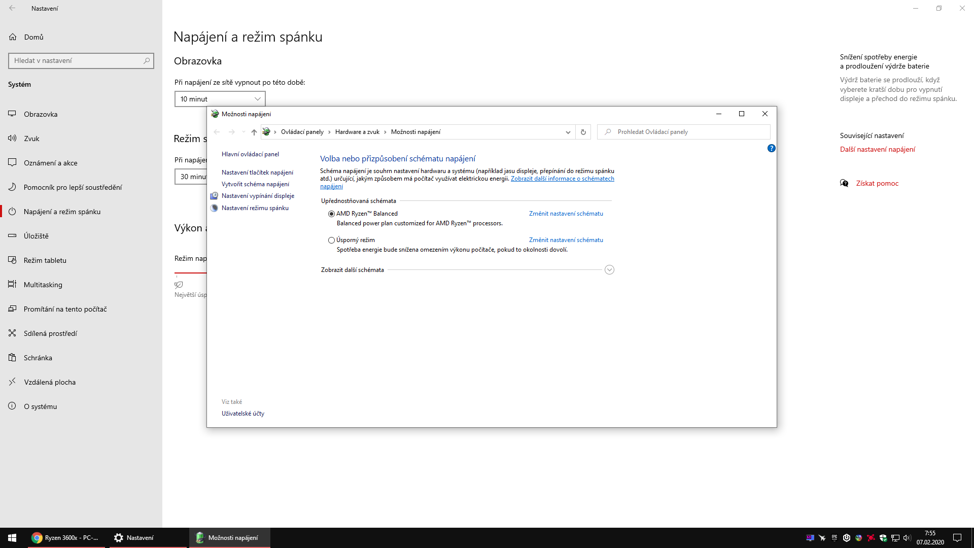Click the refresh icon in address bar
Viewport: 974px width, 548px height.
click(583, 132)
